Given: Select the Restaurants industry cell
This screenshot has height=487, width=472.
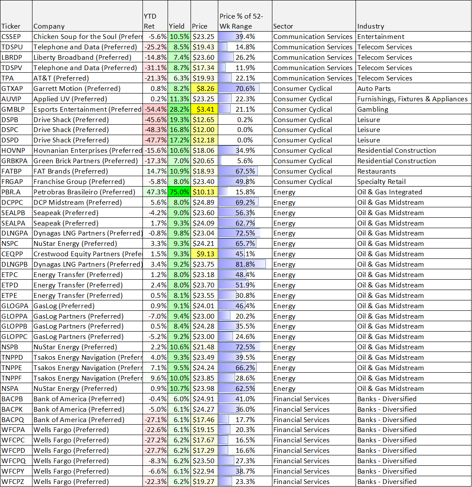Looking at the screenshot, I should click(x=414, y=171).
